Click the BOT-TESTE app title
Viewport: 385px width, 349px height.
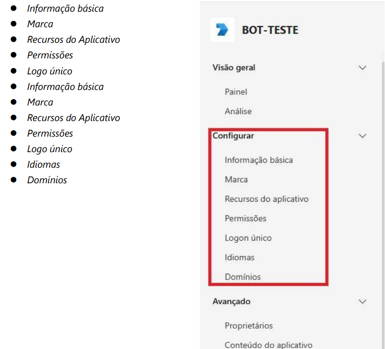pyautogui.click(x=270, y=30)
